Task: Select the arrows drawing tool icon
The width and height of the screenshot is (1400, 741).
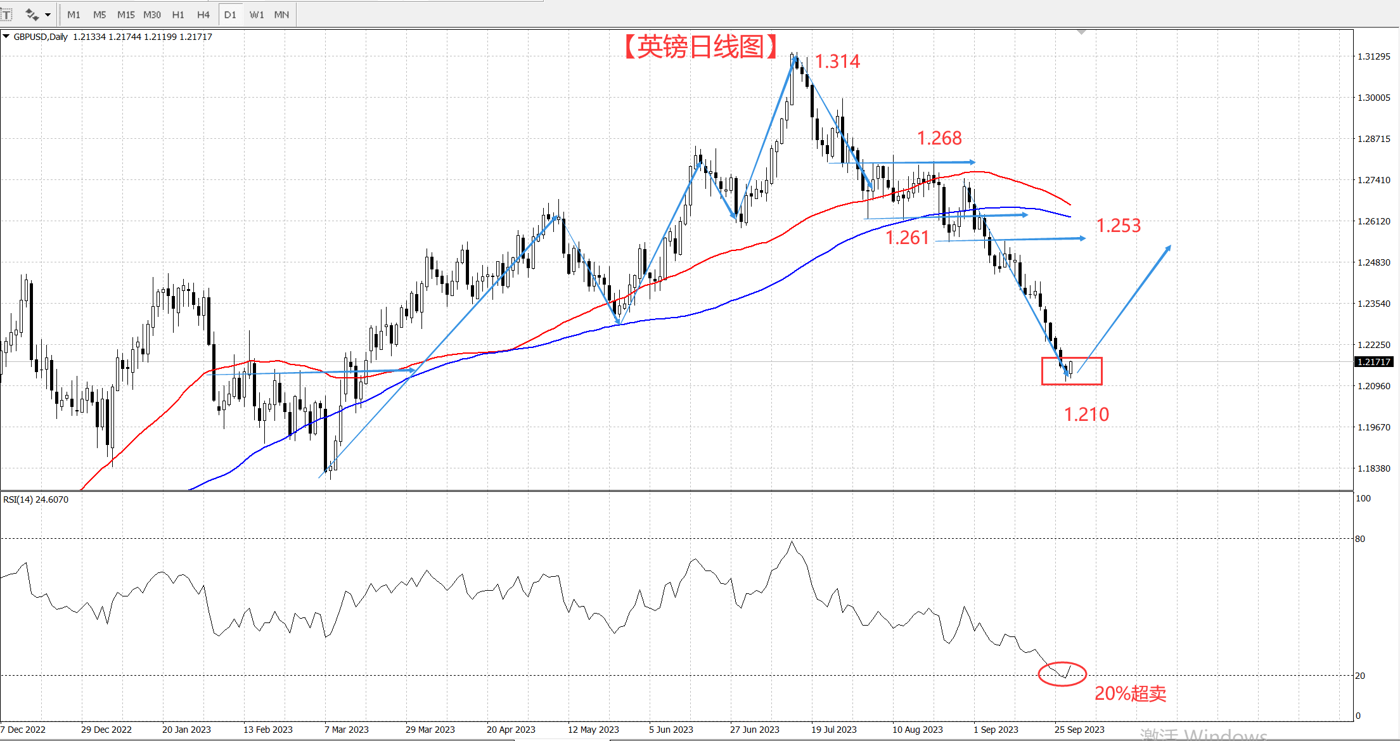Action: (x=32, y=14)
